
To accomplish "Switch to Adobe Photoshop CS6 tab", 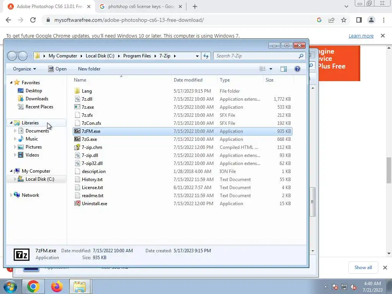I will 49,7.
